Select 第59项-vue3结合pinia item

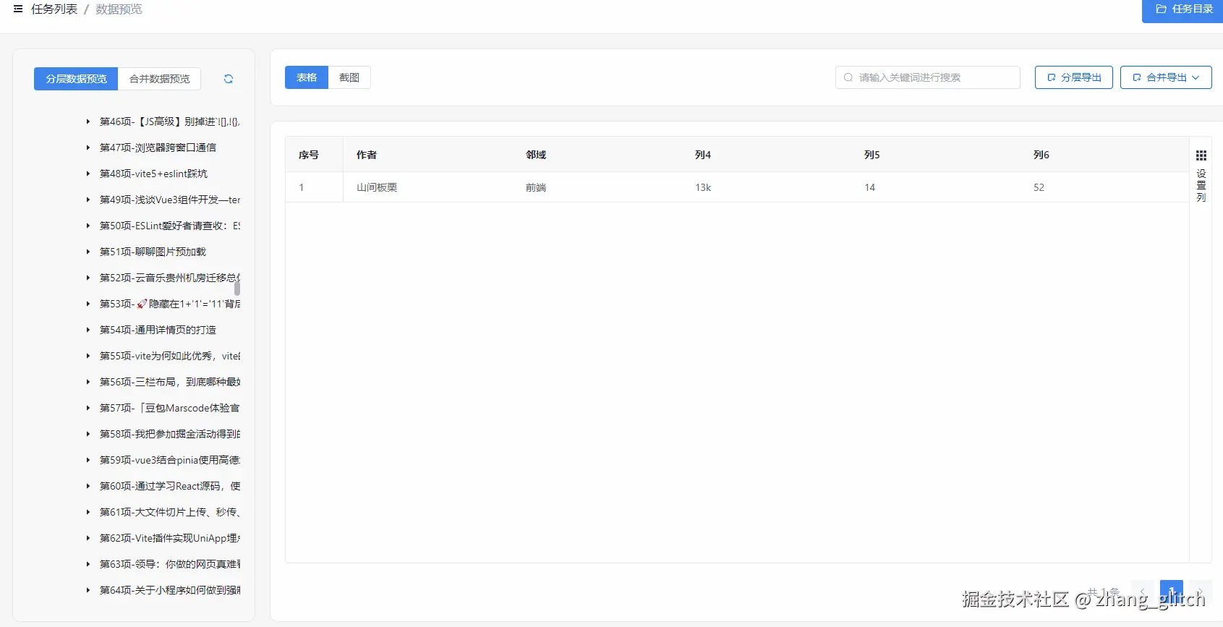170,460
